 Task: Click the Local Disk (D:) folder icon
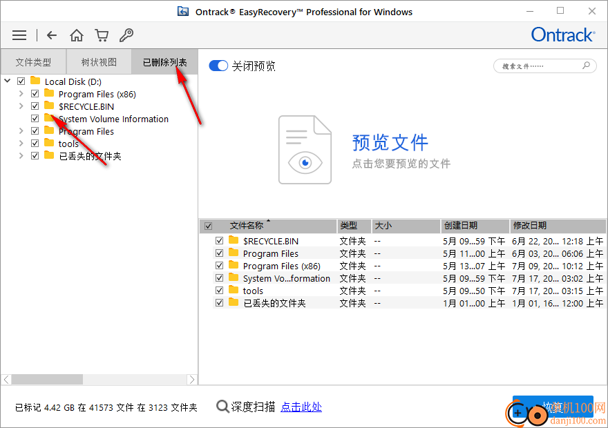click(x=36, y=81)
